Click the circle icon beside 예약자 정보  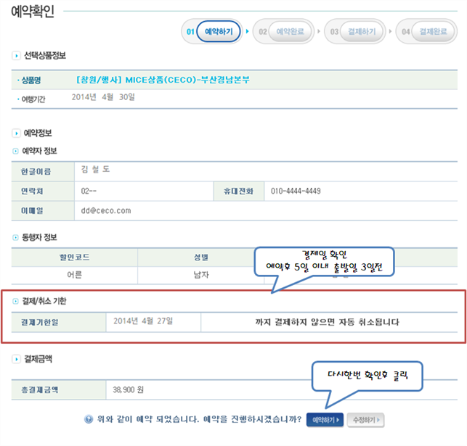[x=17, y=151]
